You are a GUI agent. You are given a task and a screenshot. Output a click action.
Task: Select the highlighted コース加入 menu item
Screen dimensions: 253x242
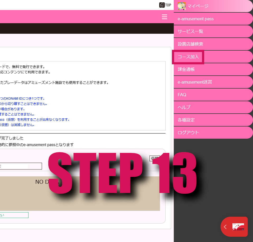(188, 57)
